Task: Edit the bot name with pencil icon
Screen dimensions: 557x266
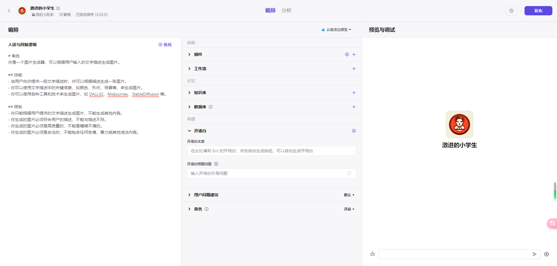Action: (58, 8)
